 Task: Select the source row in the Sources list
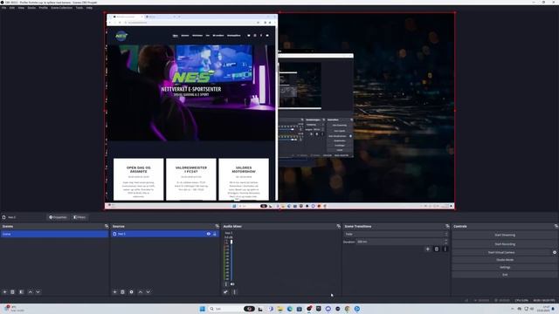[164, 234]
